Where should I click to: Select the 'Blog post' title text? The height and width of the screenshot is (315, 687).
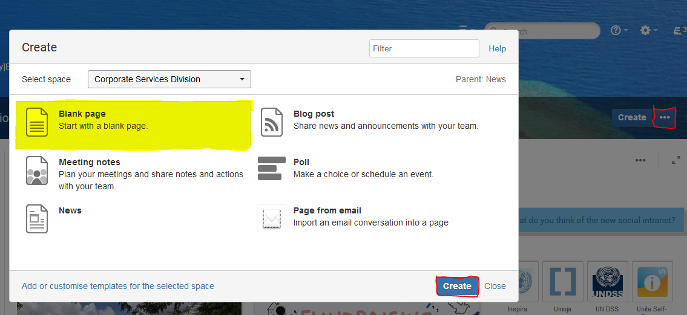pyautogui.click(x=314, y=114)
